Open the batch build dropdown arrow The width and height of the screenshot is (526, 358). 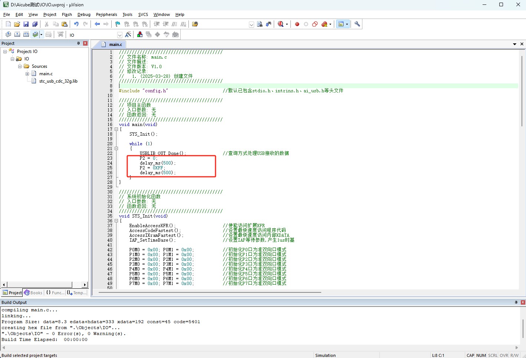pos(41,35)
